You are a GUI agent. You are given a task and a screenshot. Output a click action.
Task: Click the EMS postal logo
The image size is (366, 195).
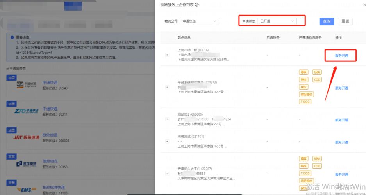(x=26, y=189)
